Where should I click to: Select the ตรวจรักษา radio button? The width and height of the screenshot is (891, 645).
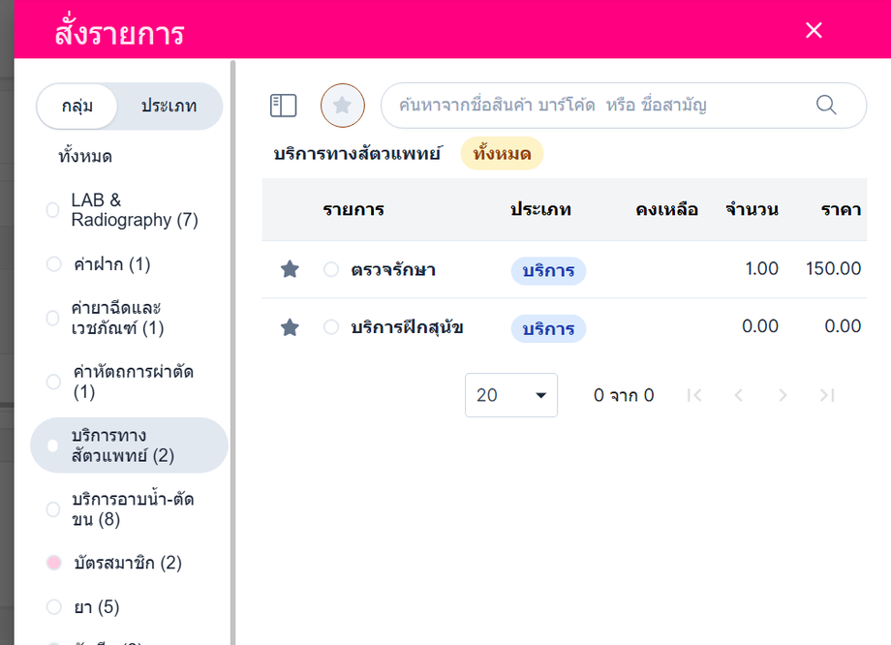coord(331,269)
